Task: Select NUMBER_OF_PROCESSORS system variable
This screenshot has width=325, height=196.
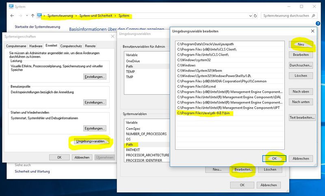Action: tap(147, 134)
